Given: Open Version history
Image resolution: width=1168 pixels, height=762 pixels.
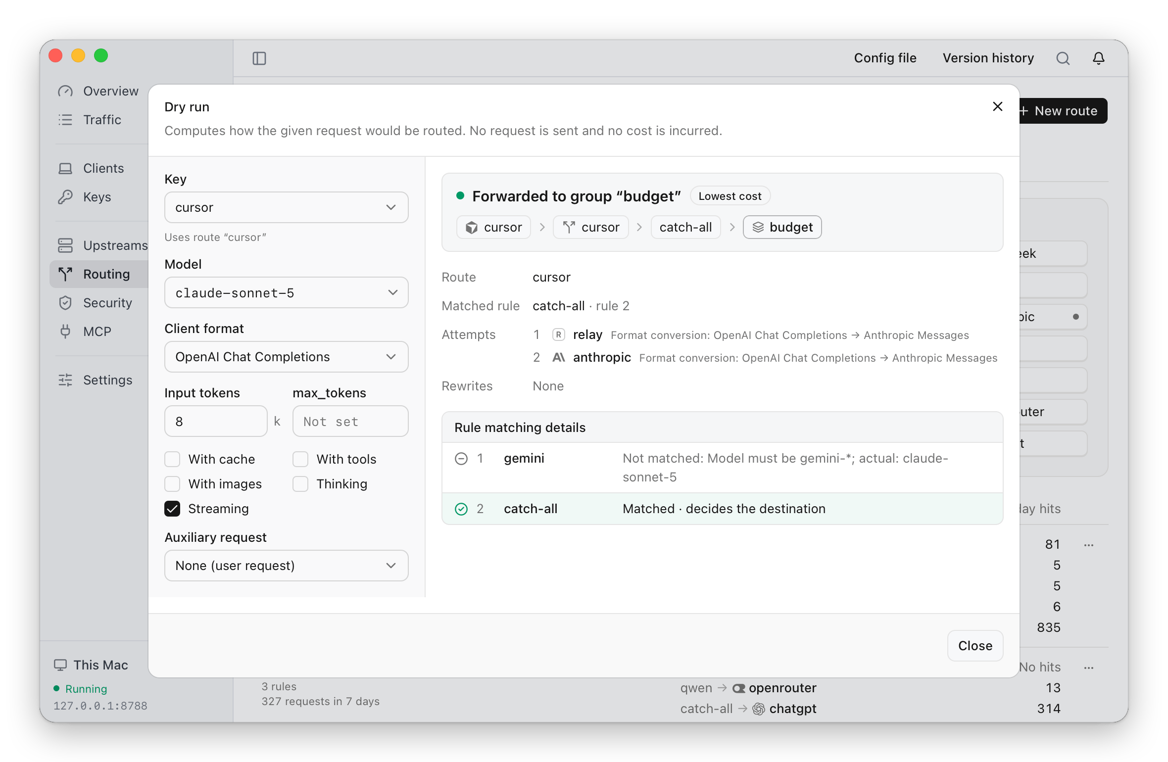Looking at the screenshot, I should point(988,58).
